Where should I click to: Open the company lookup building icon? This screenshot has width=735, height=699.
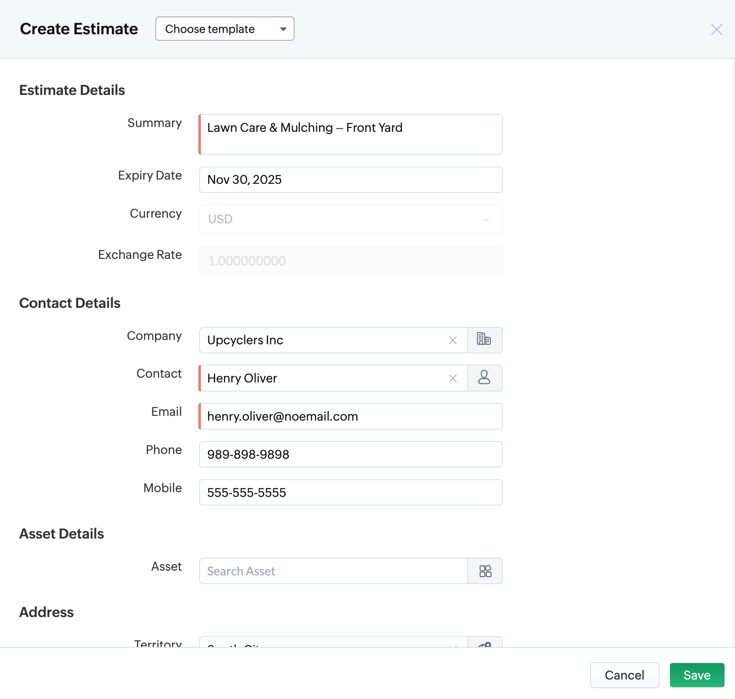pos(484,340)
